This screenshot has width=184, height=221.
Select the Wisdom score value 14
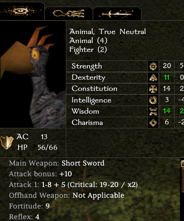(x=167, y=111)
